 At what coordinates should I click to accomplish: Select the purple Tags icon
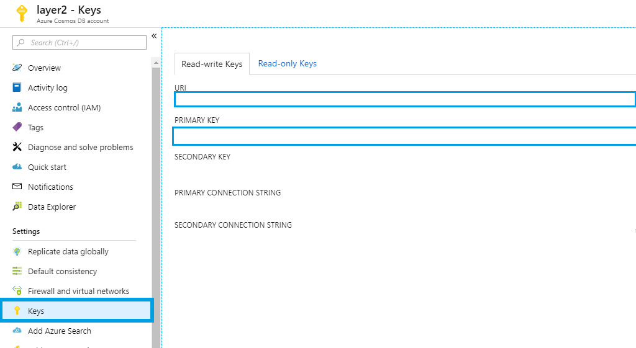click(x=17, y=127)
